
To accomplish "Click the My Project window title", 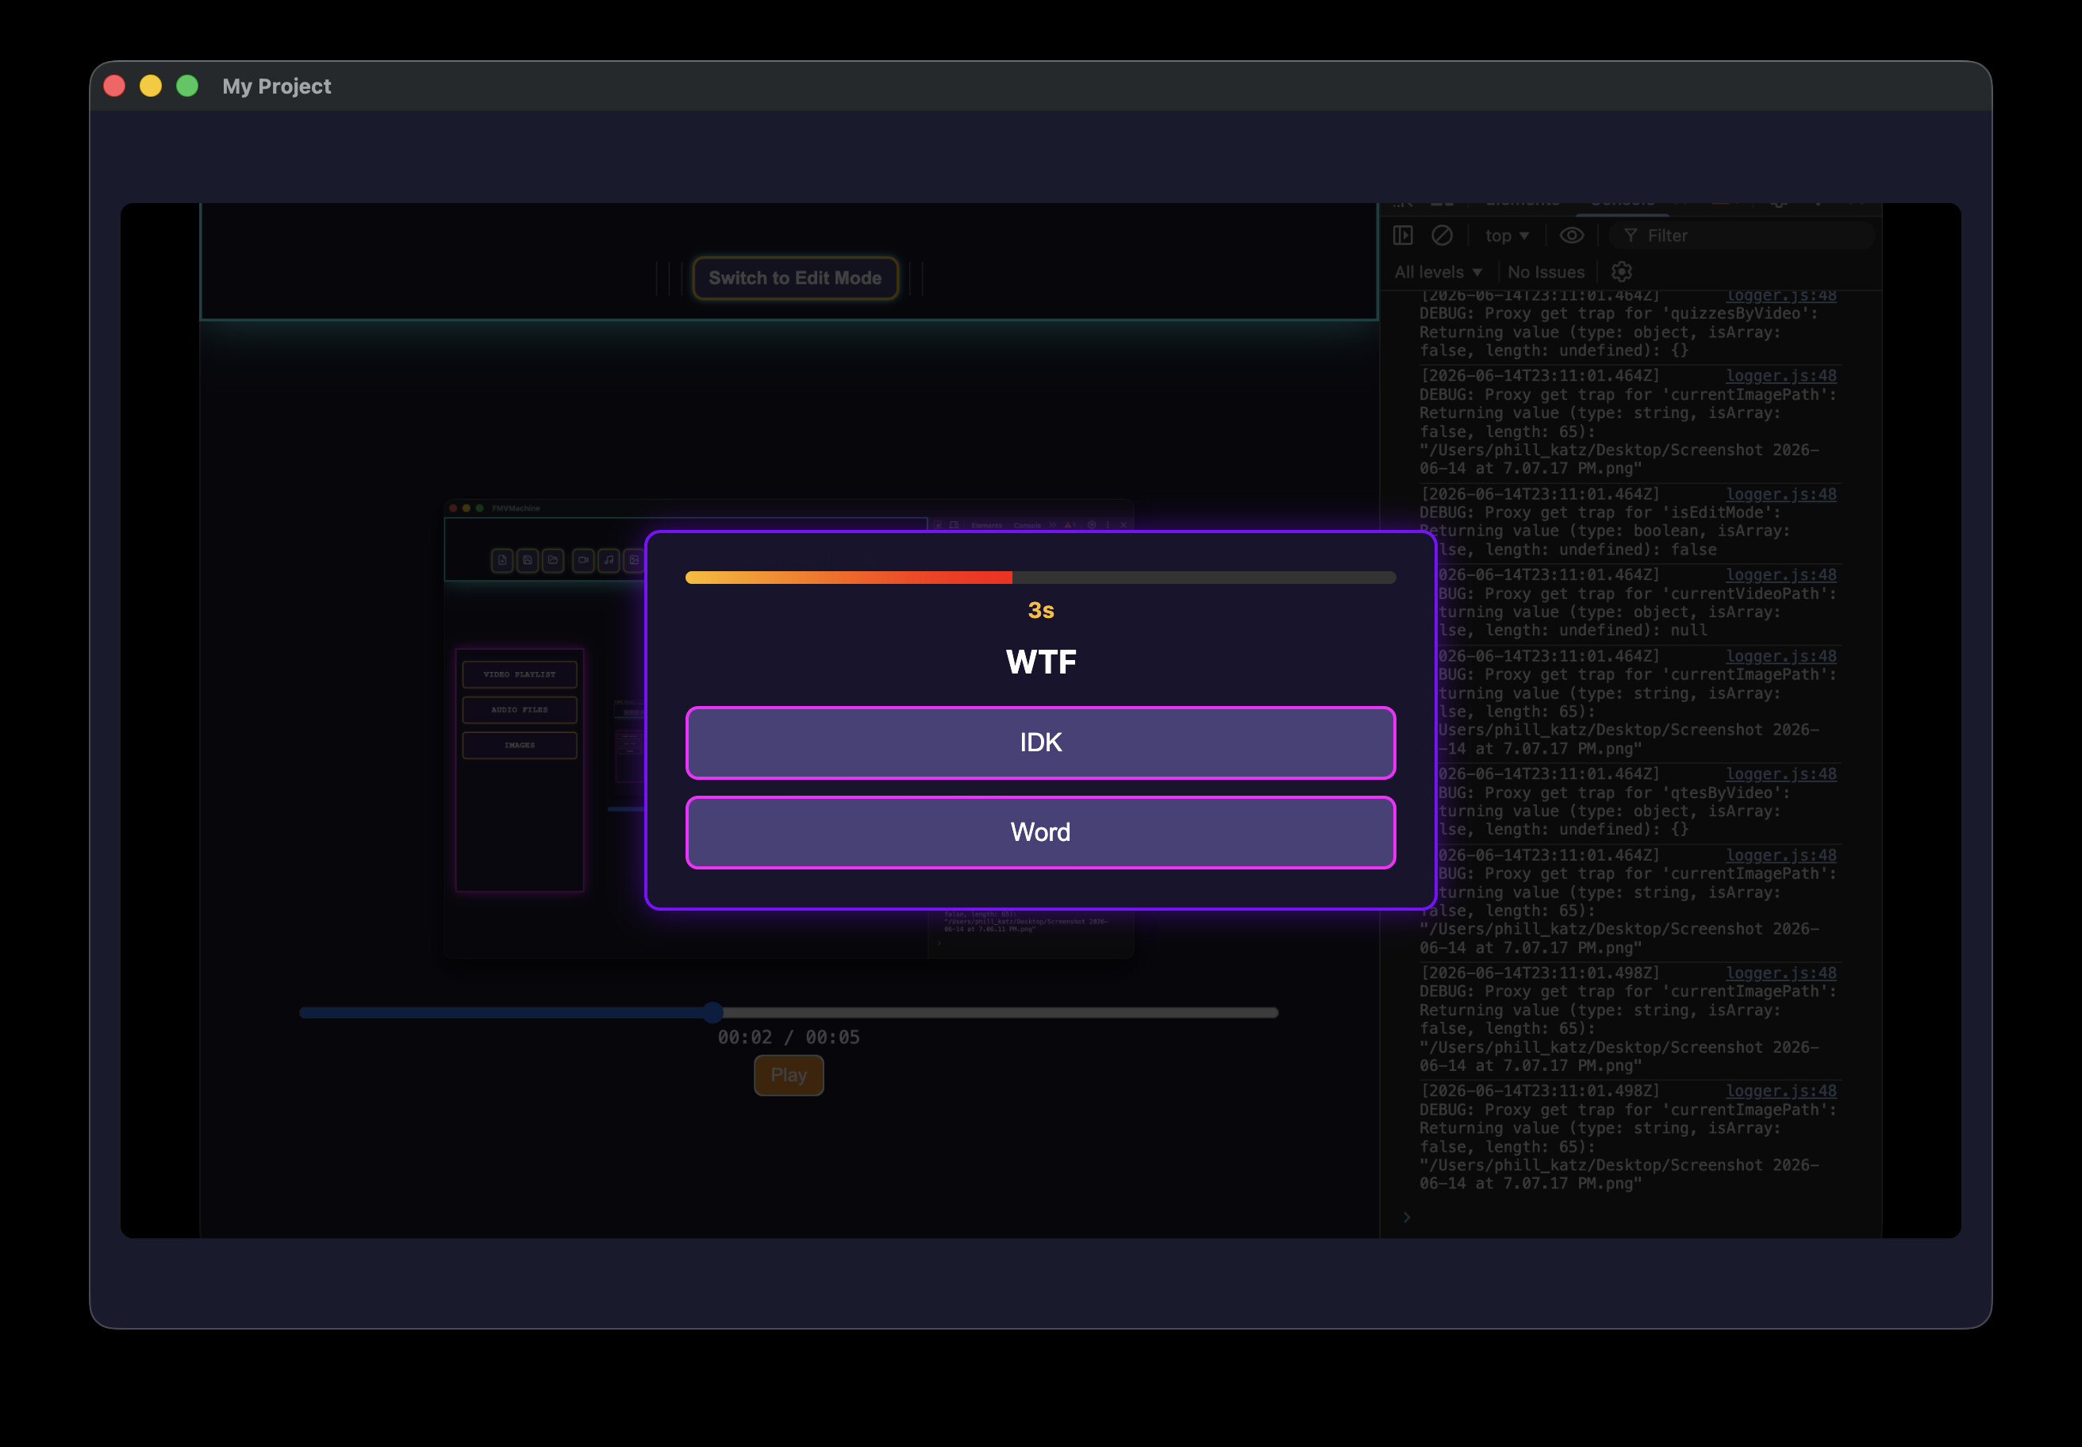I will tap(277, 86).
